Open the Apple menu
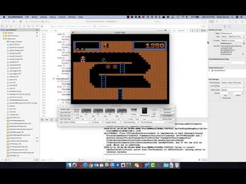The width and height of the screenshot is (246, 184). click(x=4, y=17)
